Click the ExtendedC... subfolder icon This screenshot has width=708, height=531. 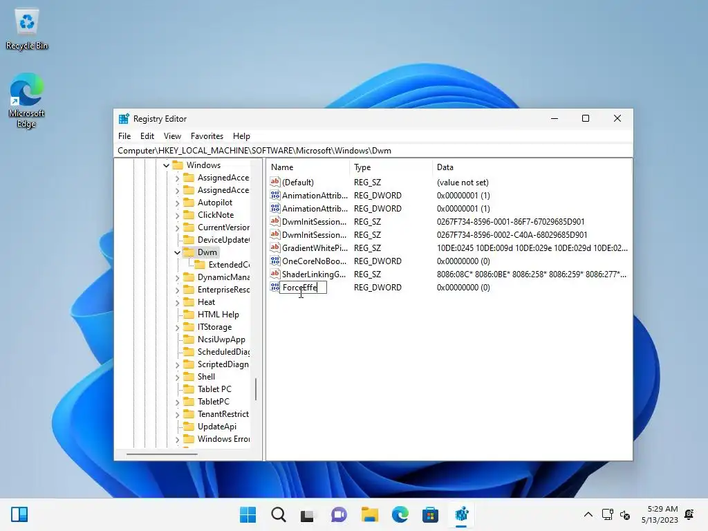200,265
